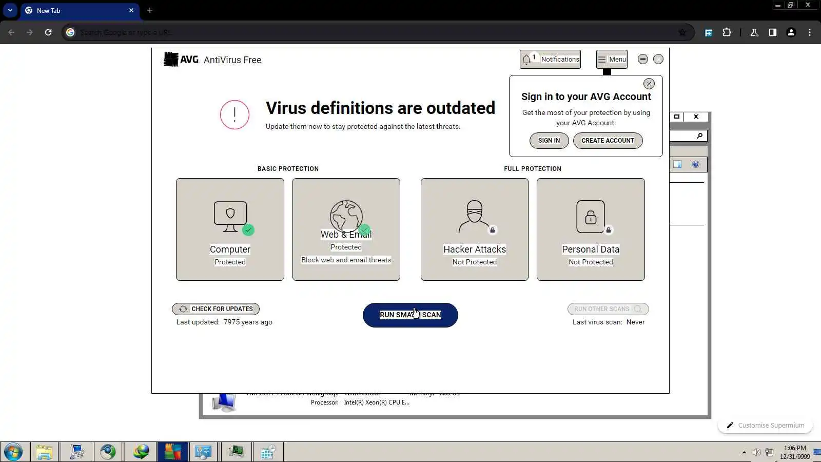Image resolution: width=821 pixels, height=462 pixels.
Task: Open the Windows Start menu
Action: (13, 452)
